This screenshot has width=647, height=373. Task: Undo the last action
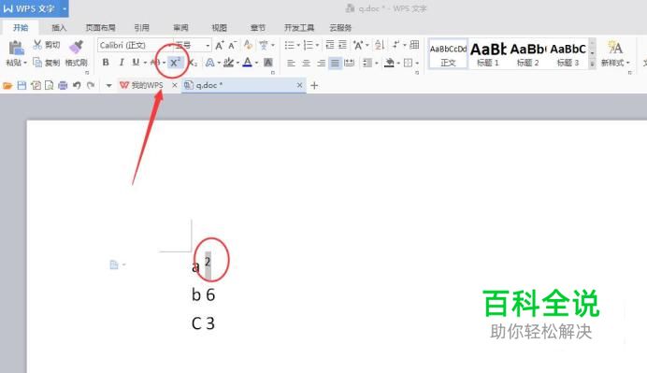pos(77,85)
